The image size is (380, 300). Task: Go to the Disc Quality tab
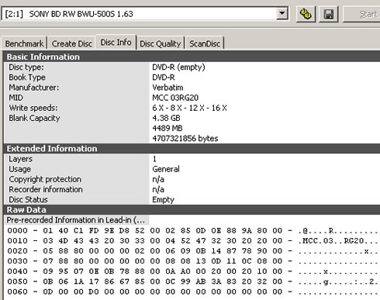coord(161,43)
